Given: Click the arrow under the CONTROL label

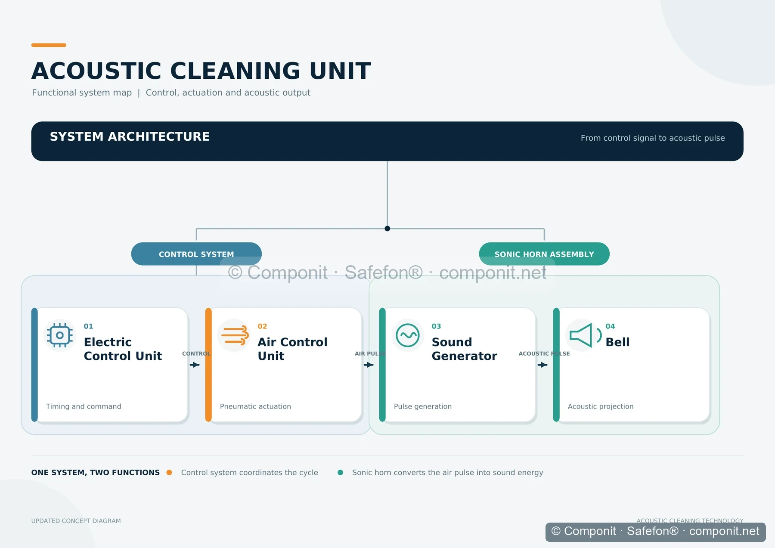Looking at the screenshot, I should 195,365.
